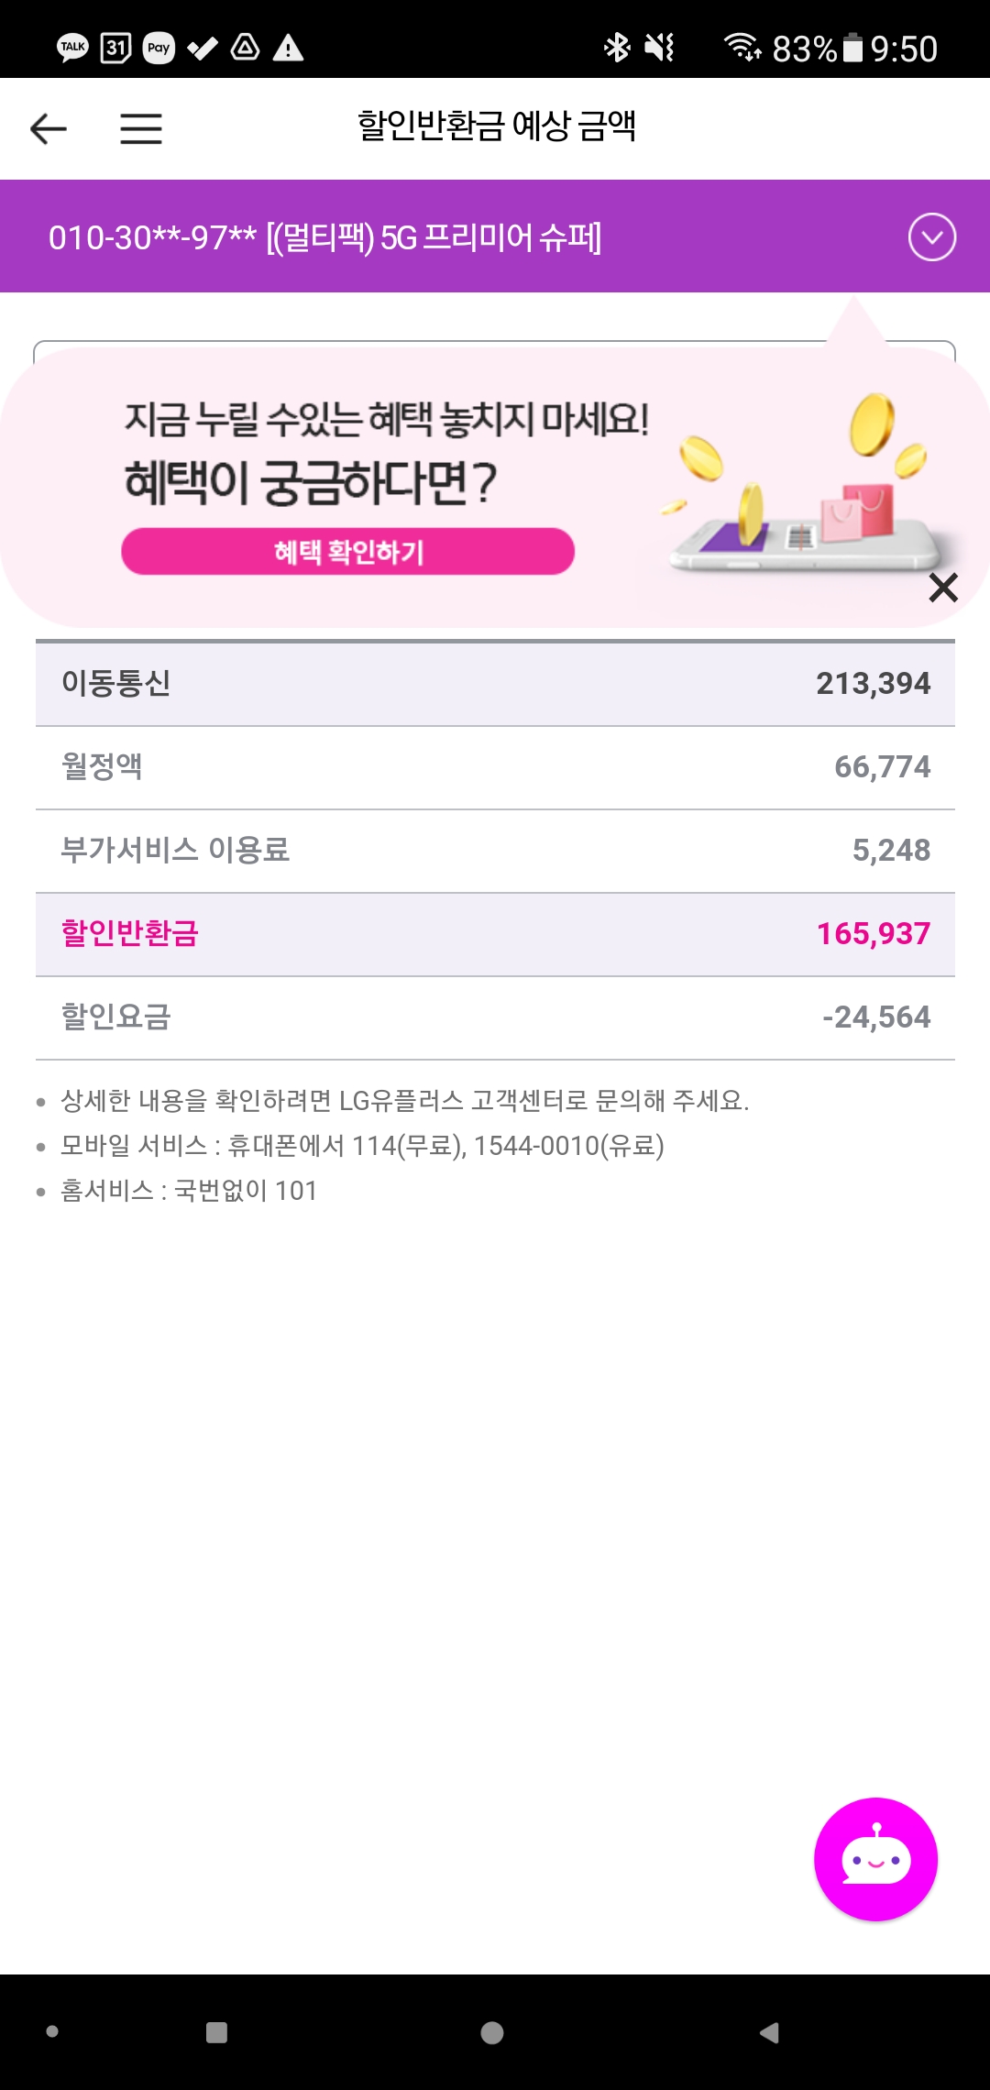Open the chatbot assistant button
This screenshot has width=990, height=2090.
point(875,1858)
